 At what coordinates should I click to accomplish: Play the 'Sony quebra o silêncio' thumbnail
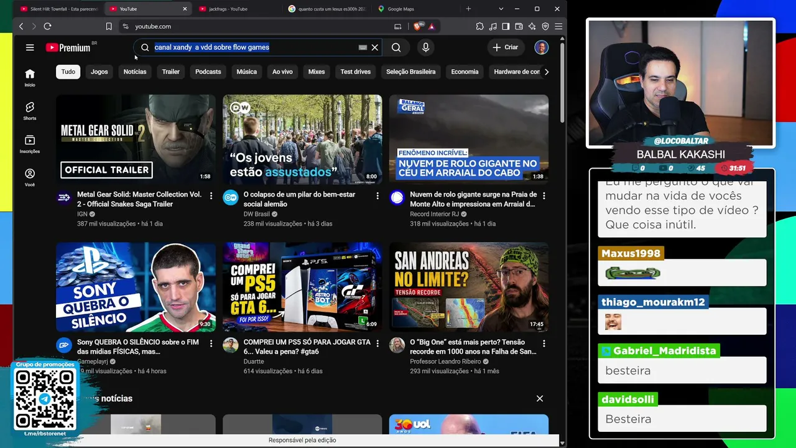click(136, 287)
